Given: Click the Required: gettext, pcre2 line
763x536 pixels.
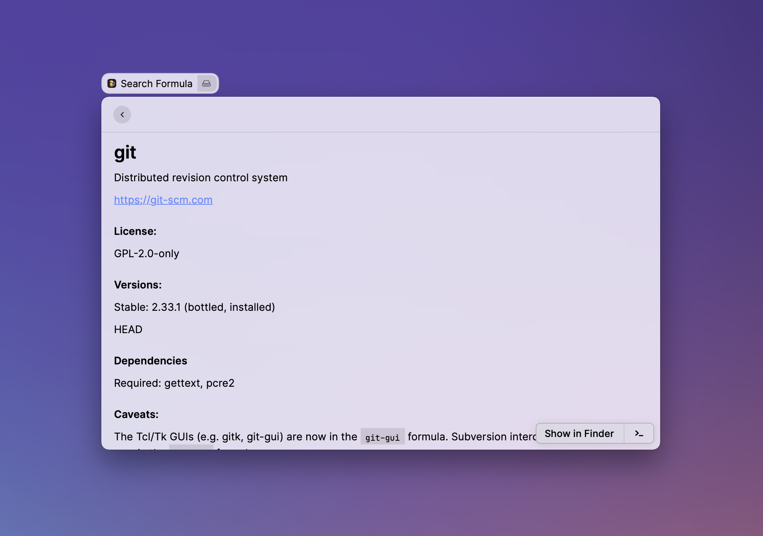Looking at the screenshot, I should [174, 383].
